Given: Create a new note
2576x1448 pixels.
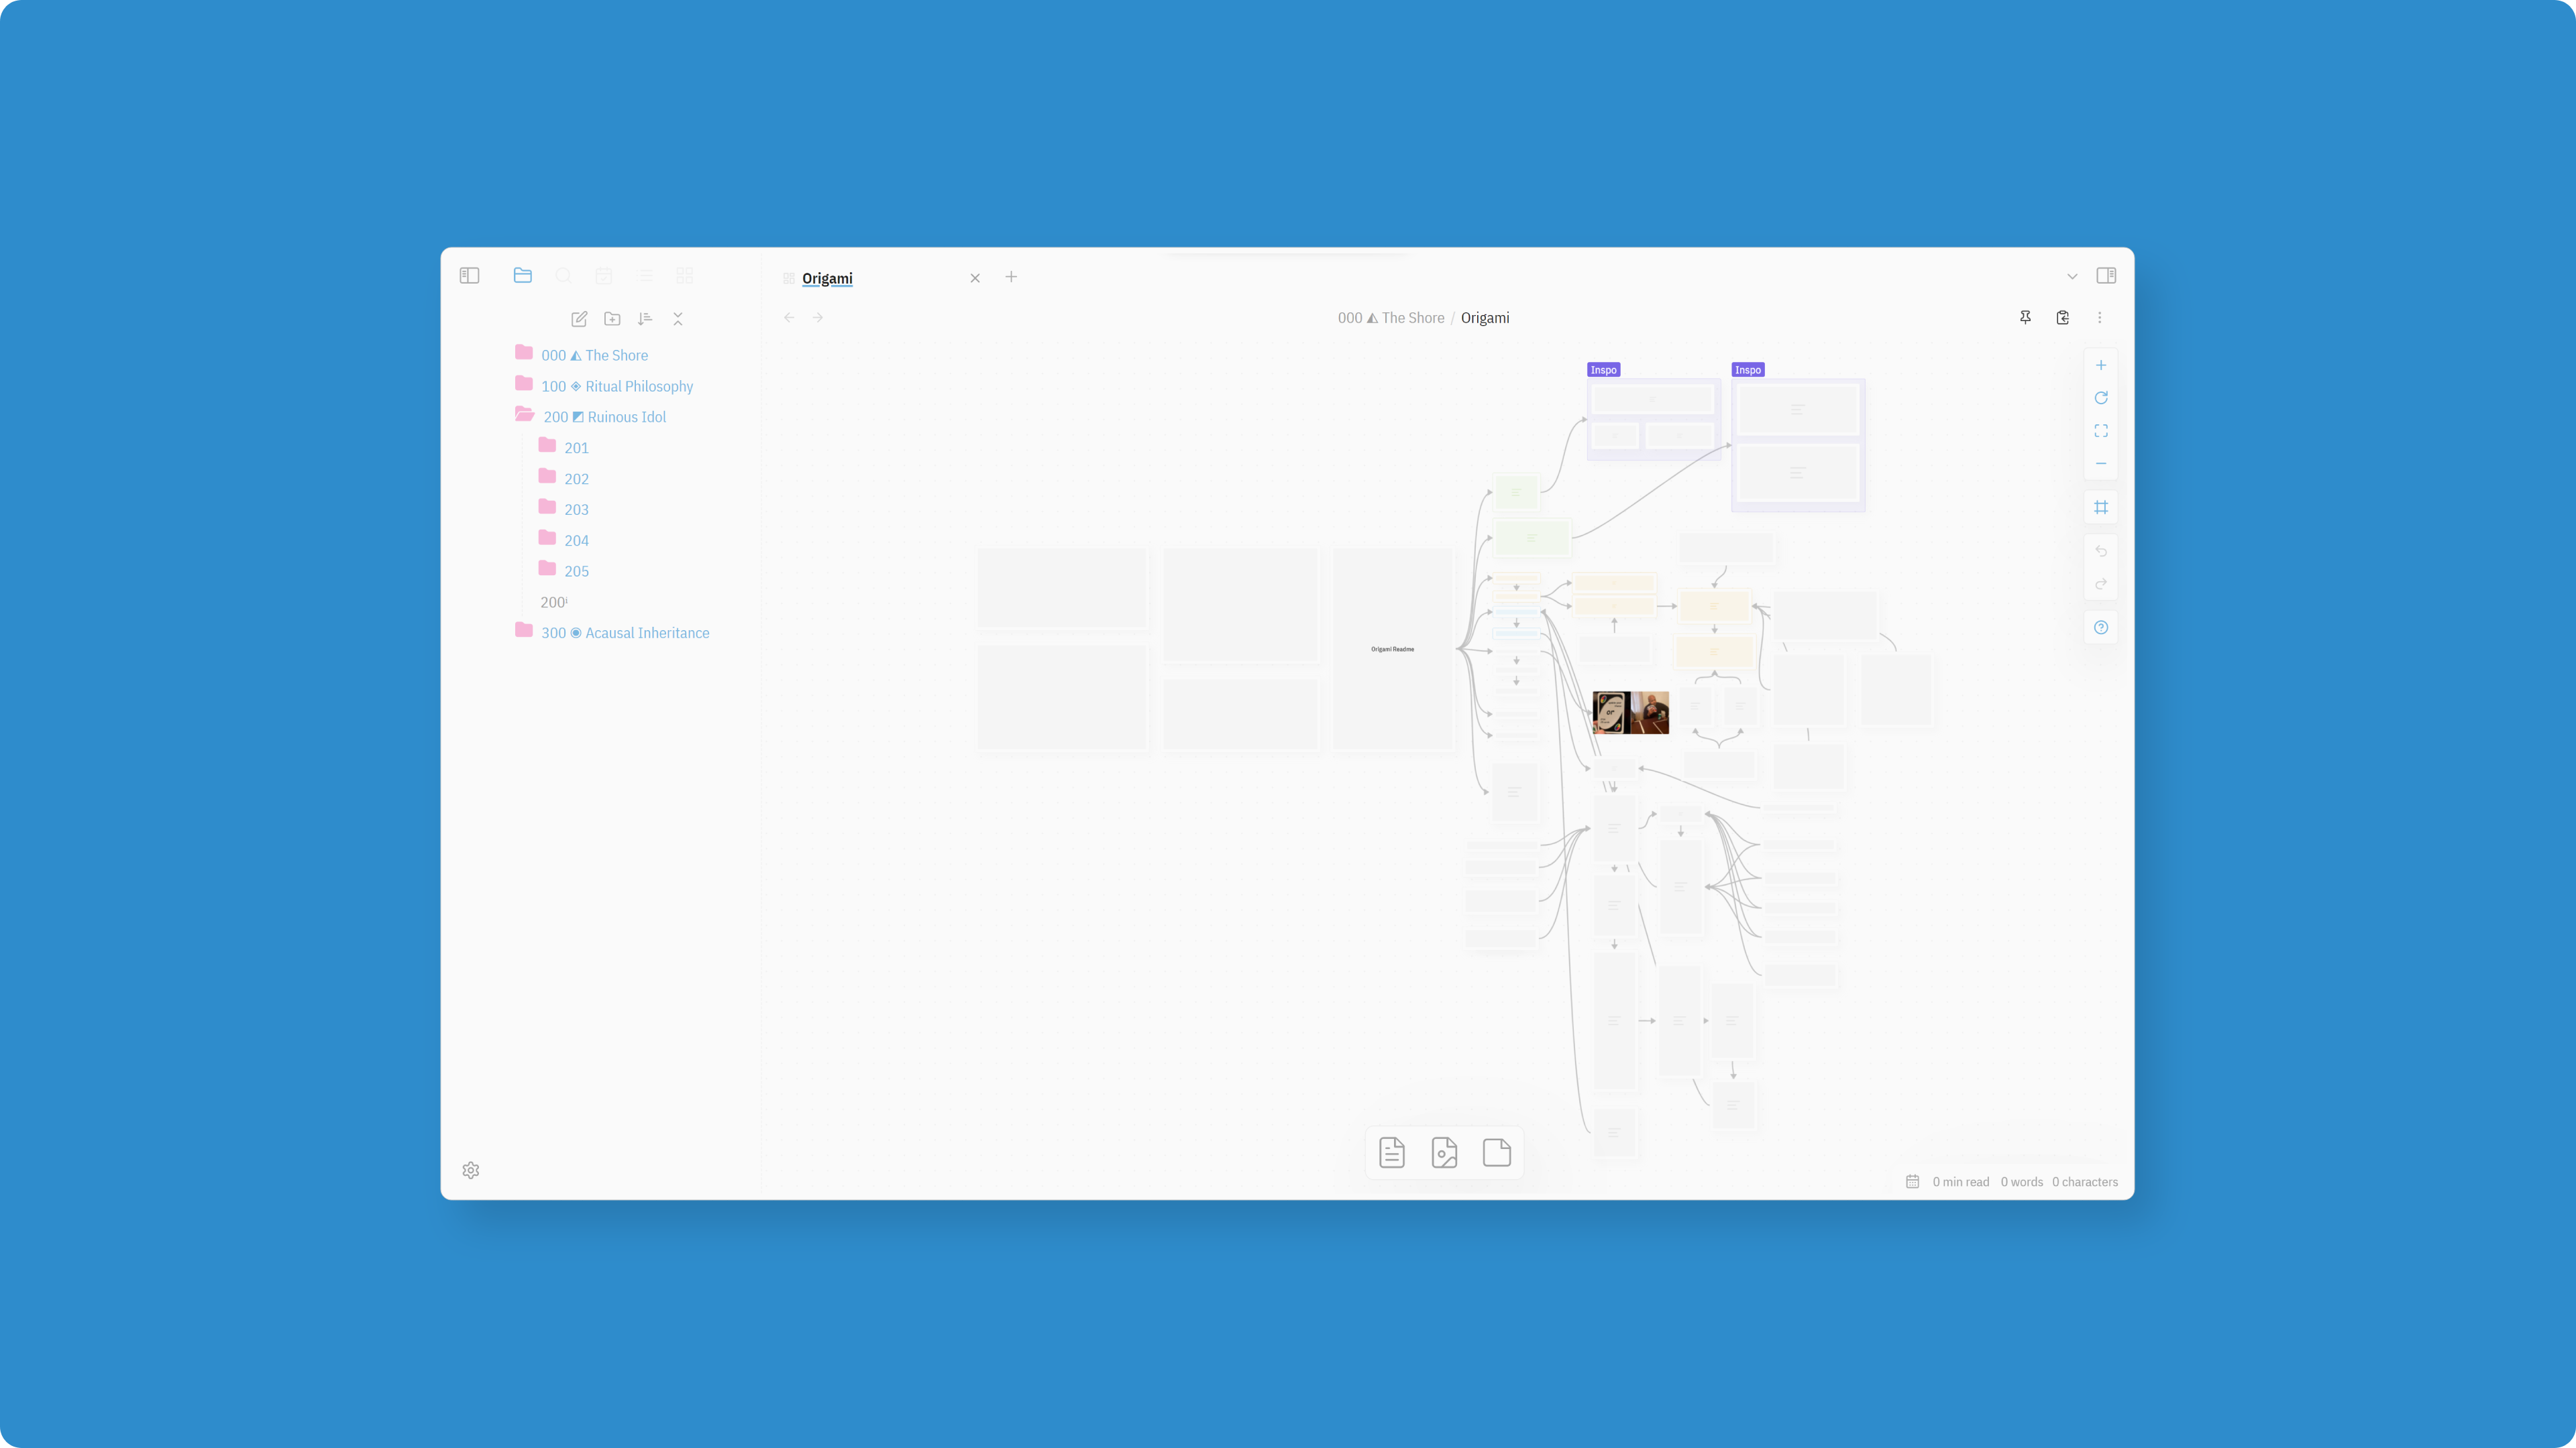Looking at the screenshot, I should (x=579, y=319).
